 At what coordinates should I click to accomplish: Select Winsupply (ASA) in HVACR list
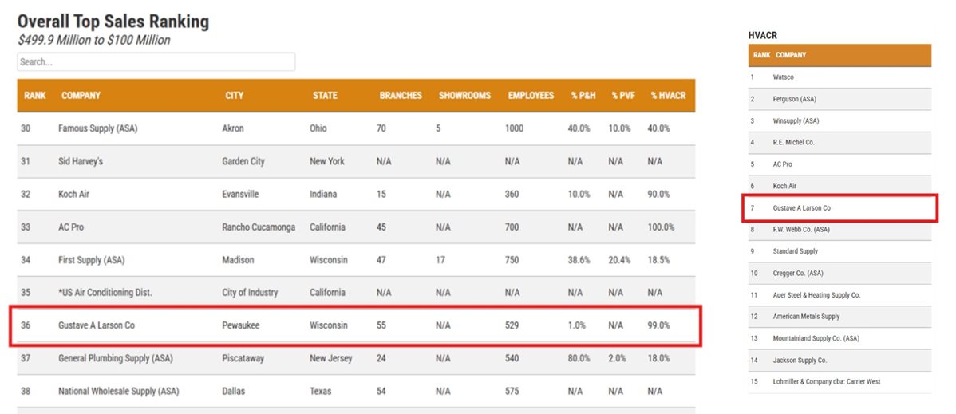point(796,120)
